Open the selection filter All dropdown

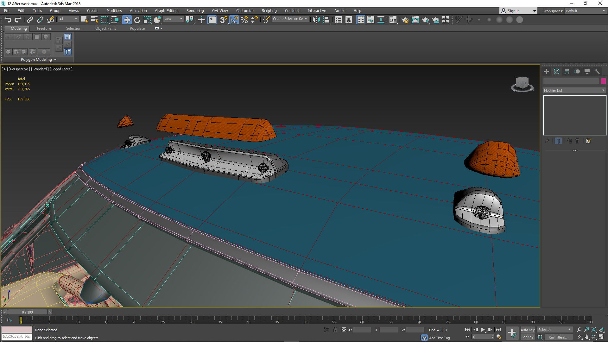pyautogui.click(x=68, y=19)
